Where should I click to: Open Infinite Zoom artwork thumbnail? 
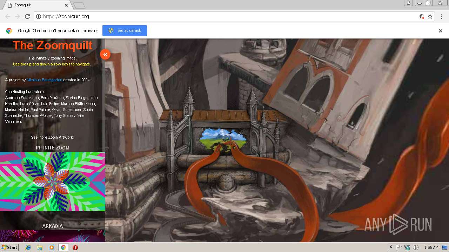coord(53,181)
